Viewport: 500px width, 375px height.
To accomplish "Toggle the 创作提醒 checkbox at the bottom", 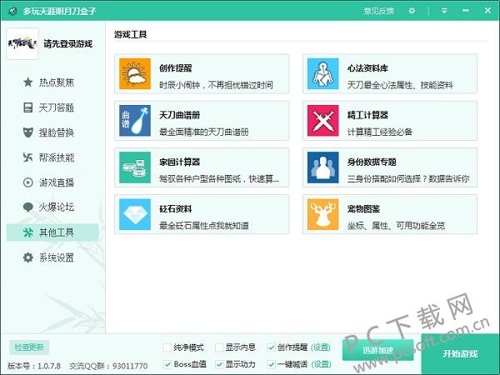I will (x=271, y=347).
